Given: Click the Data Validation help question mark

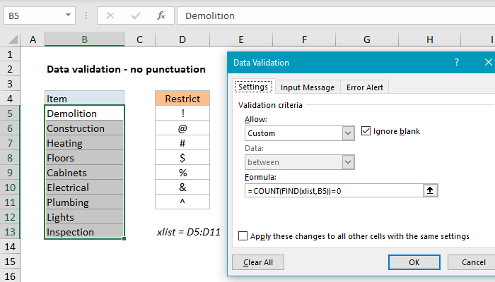Looking at the screenshot, I should tap(456, 63).
